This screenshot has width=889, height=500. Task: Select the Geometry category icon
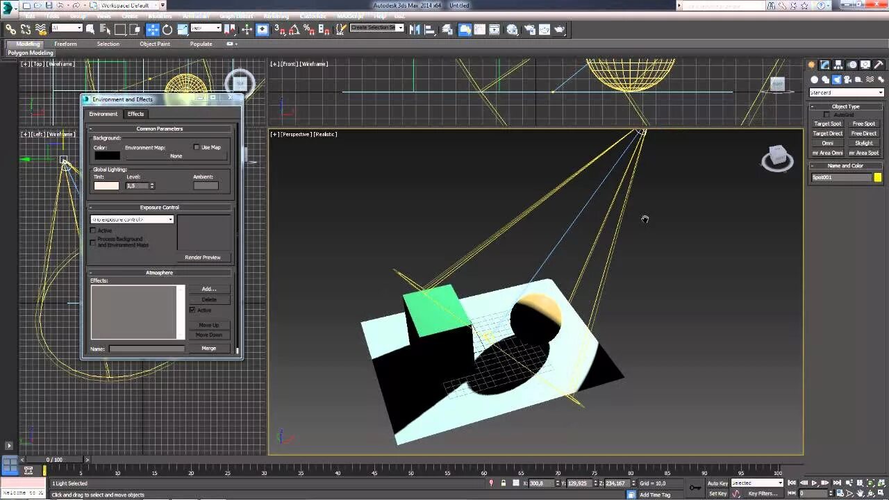(x=814, y=80)
